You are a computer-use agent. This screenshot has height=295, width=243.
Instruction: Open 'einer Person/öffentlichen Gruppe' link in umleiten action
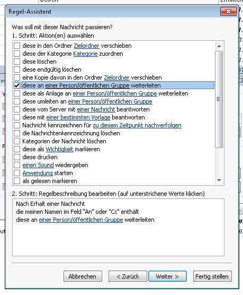[x=110, y=101]
